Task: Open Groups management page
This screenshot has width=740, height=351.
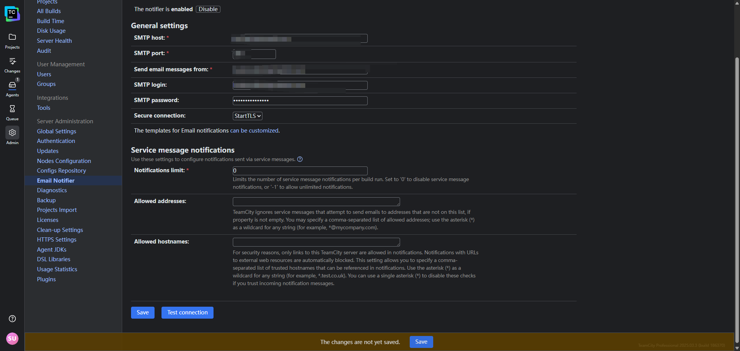Action: (46, 84)
